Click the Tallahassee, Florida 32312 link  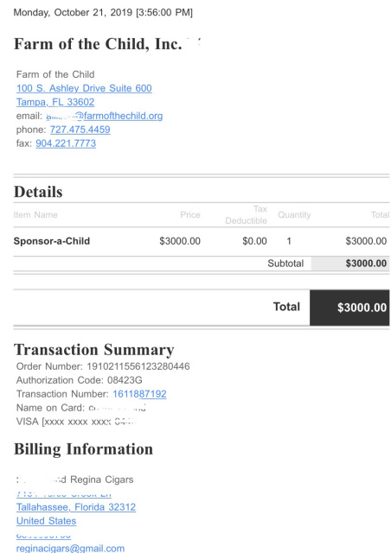point(76,507)
